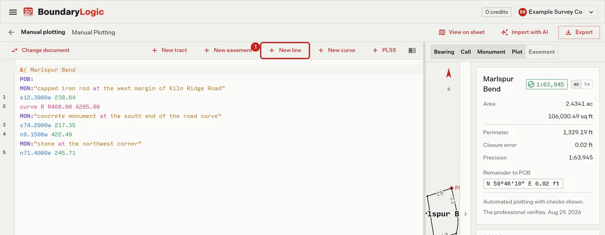Click the closure error value 0.02 ft
This screenshot has height=235, width=605.
584,145
